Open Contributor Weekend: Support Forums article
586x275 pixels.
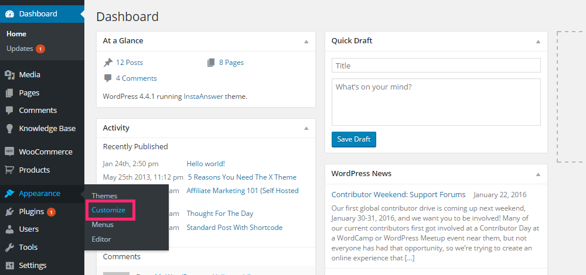click(398, 194)
